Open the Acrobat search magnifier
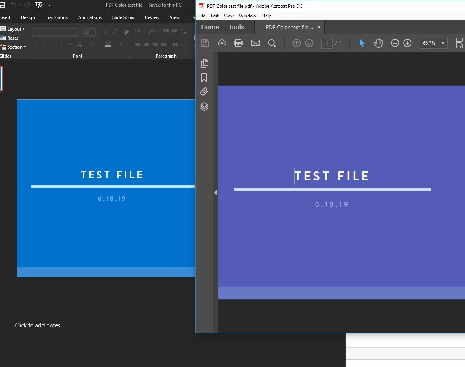 click(272, 43)
